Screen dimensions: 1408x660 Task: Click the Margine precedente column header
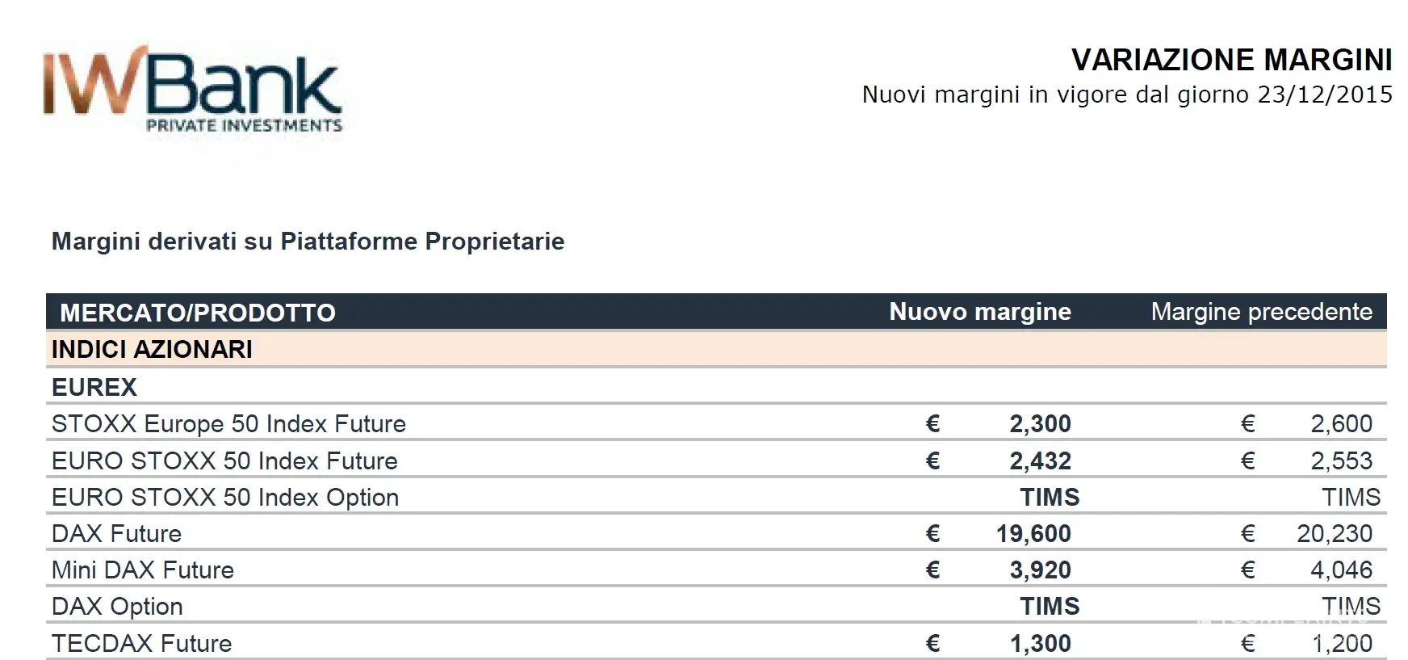tap(1261, 312)
